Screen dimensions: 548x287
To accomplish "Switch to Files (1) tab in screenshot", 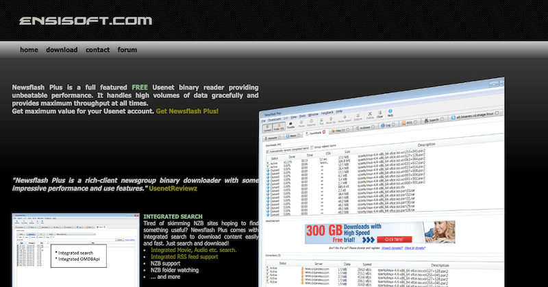I will pyautogui.click(x=340, y=131).
